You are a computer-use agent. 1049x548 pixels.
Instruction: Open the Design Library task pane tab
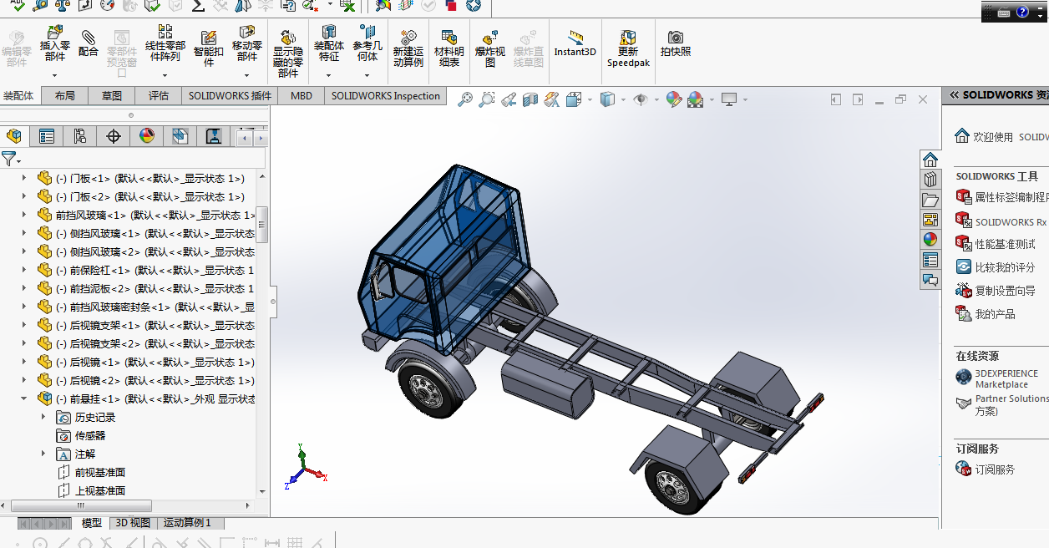[930, 180]
